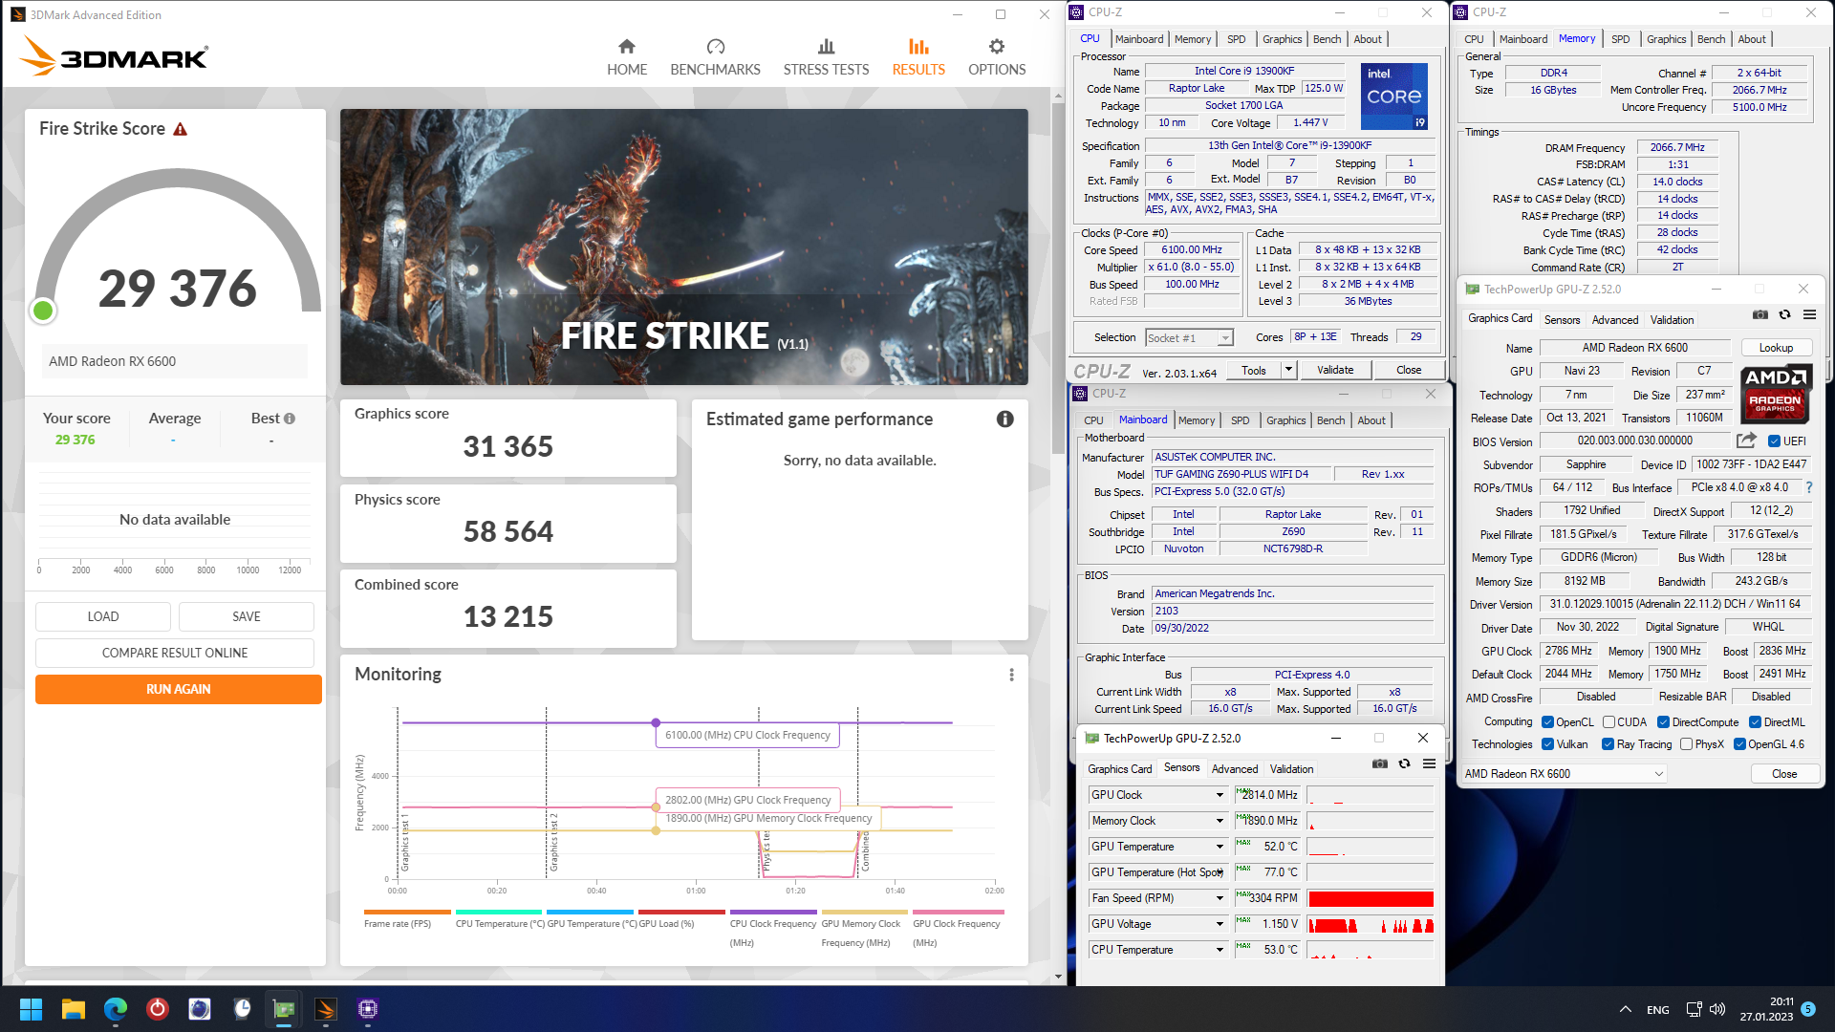Open Monitoring three-dot menu
1835x1032 pixels.
[1011, 675]
